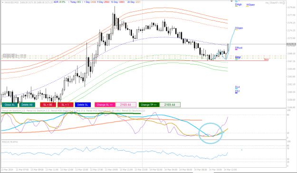
Task: Select the DHigh level label
Action: tap(238, 4)
